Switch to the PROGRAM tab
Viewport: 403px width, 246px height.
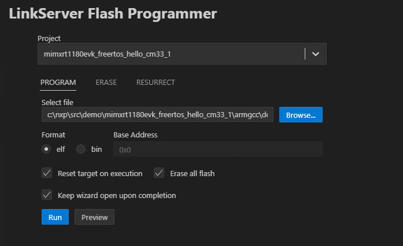coord(58,82)
